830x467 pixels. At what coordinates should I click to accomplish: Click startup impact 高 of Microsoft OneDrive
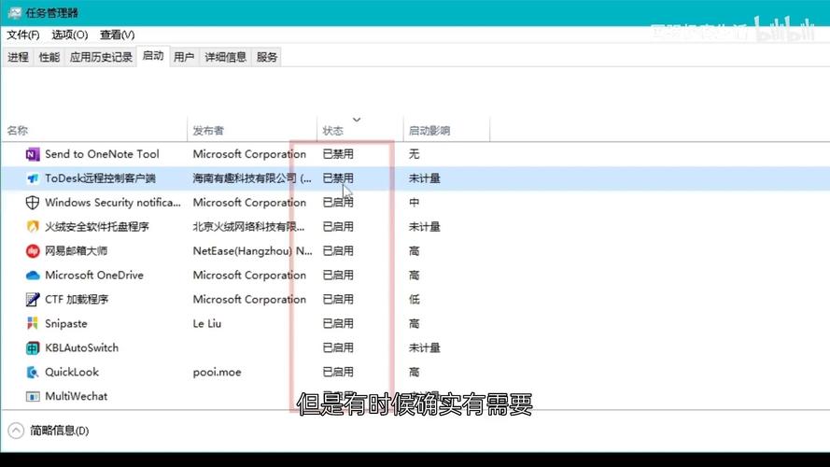tap(414, 276)
